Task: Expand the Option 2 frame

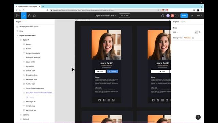Action: [x=21, y=115]
